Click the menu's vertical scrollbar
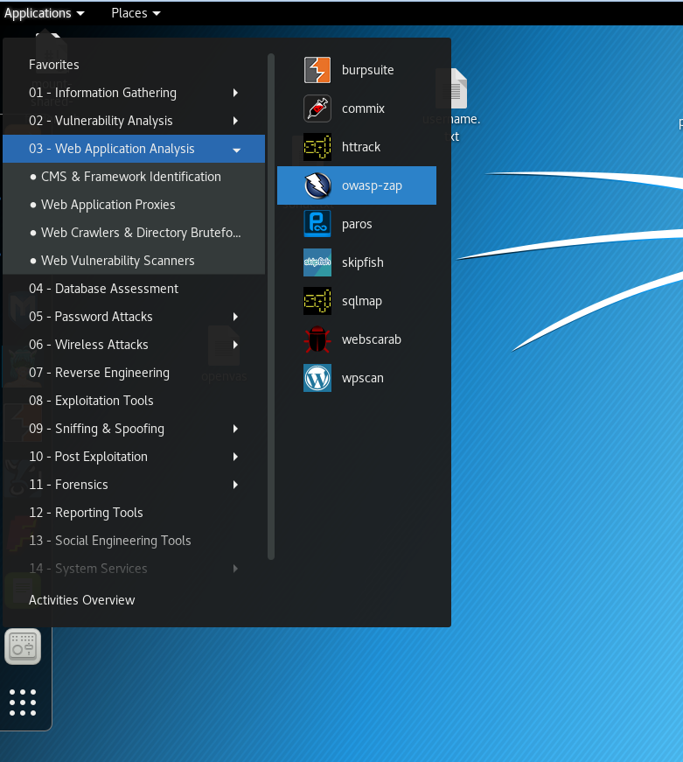Image resolution: width=683 pixels, height=762 pixels. tap(271, 306)
